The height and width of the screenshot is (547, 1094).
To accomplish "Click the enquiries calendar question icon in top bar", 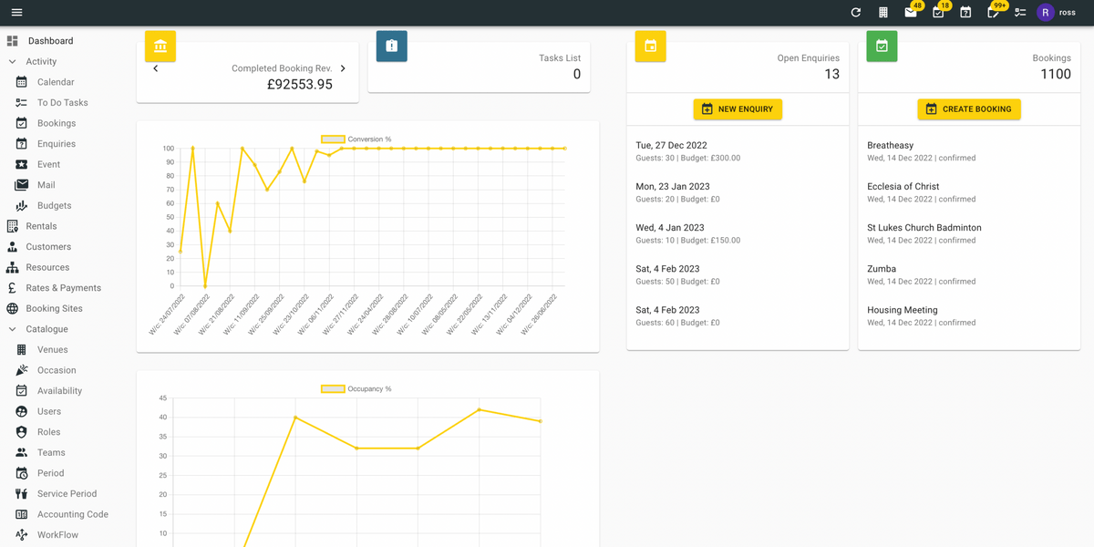I will (x=965, y=13).
